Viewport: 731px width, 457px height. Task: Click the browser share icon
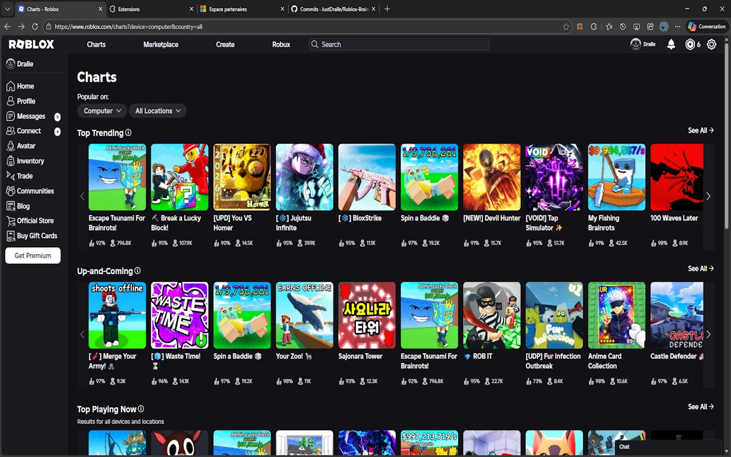pos(650,26)
